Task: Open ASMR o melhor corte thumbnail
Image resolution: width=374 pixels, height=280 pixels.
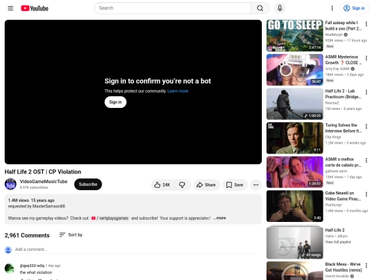Action: [x=295, y=172]
